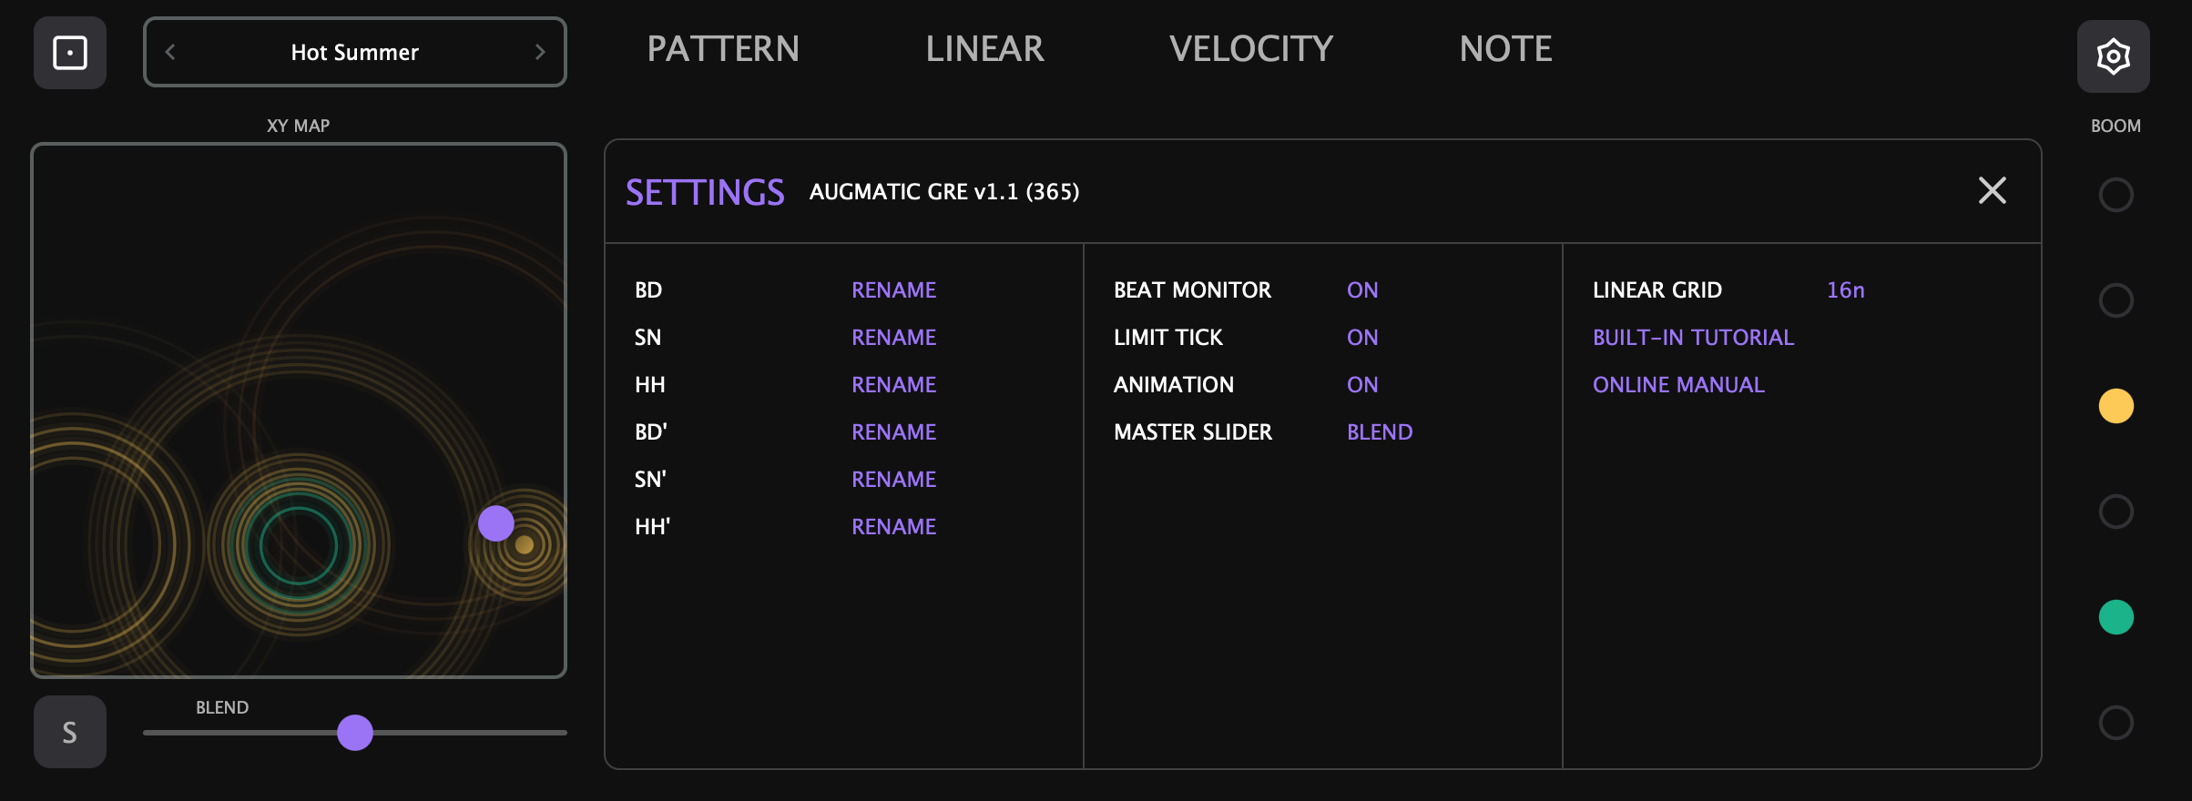Click the bottommost empty BOOM circle
2192x801 pixels.
(2116, 723)
